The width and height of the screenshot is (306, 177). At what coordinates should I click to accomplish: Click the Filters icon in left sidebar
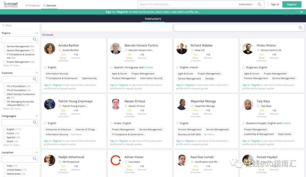pyautogui.click(x=3, y=25)
